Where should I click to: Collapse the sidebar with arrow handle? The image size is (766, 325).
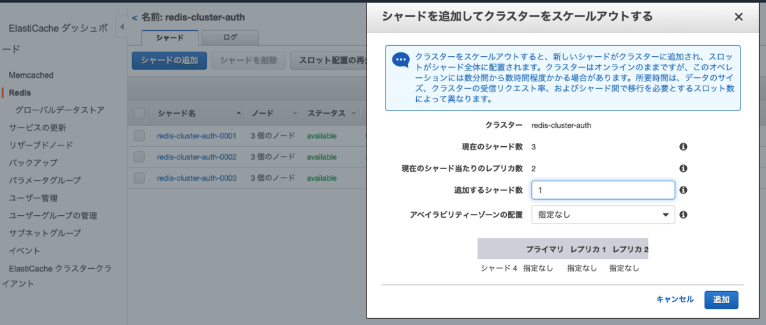[x=121, y=27]
